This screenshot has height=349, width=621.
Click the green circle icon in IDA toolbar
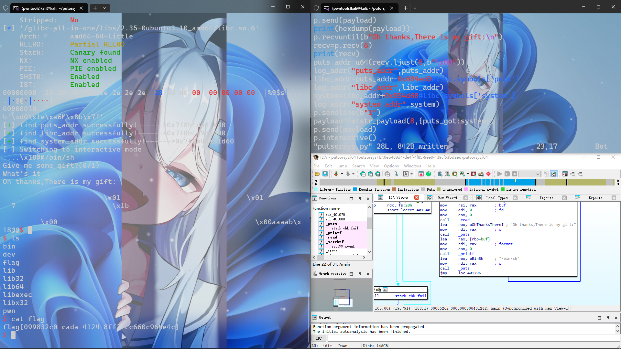click(429, 174)
